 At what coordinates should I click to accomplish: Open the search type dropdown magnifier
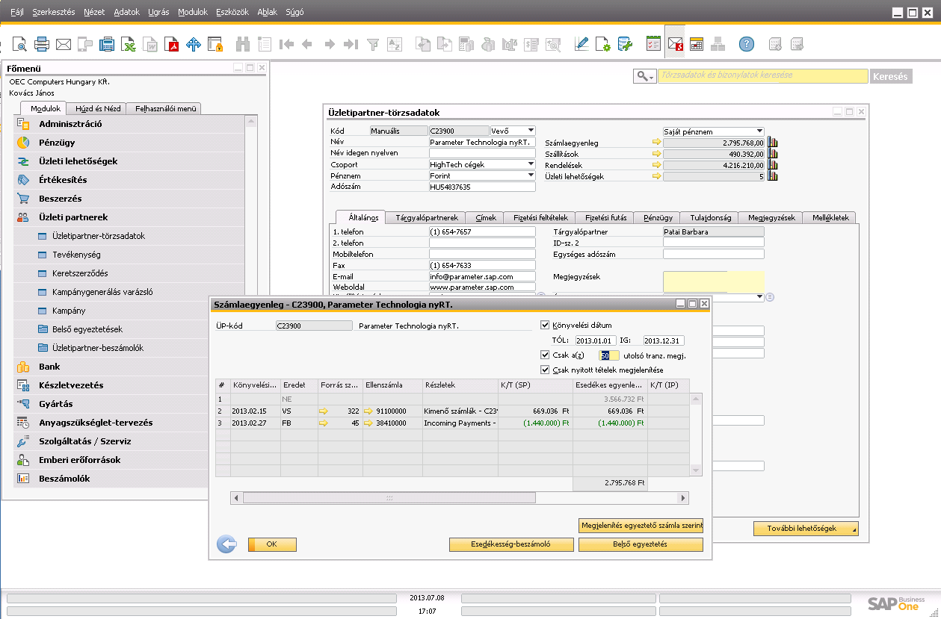coord(644,76)
